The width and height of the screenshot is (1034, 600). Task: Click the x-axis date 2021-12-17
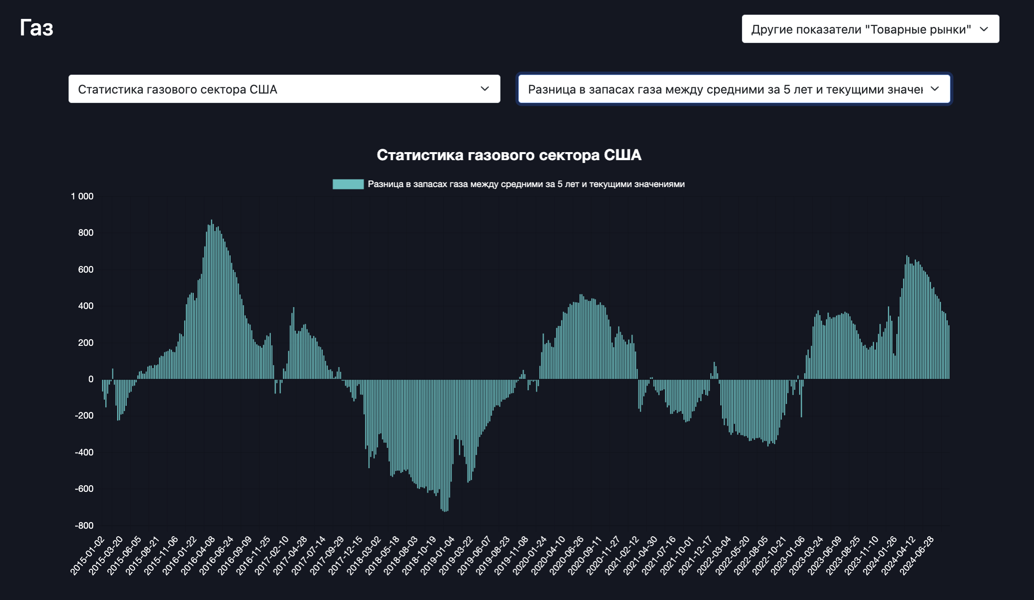(696, 556)
